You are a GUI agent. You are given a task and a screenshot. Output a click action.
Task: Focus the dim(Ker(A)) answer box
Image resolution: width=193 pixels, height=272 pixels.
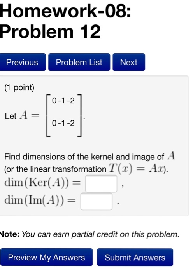(x=101, y=184)
